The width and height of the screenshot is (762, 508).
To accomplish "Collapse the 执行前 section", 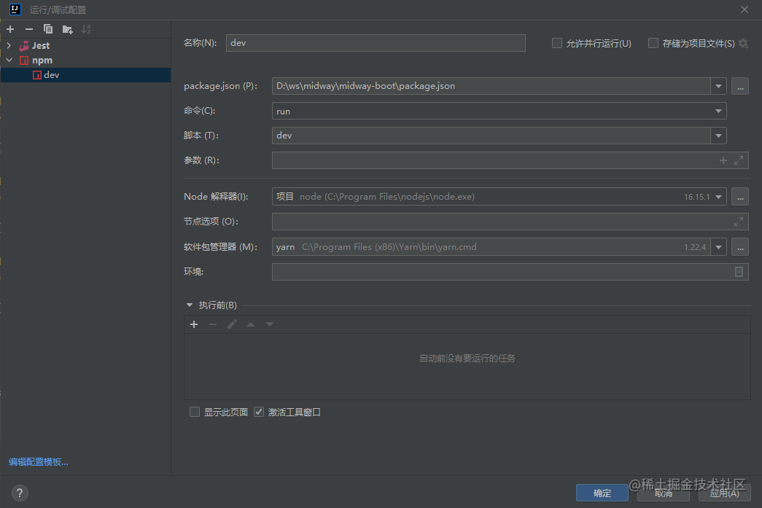I will (189, 305).
